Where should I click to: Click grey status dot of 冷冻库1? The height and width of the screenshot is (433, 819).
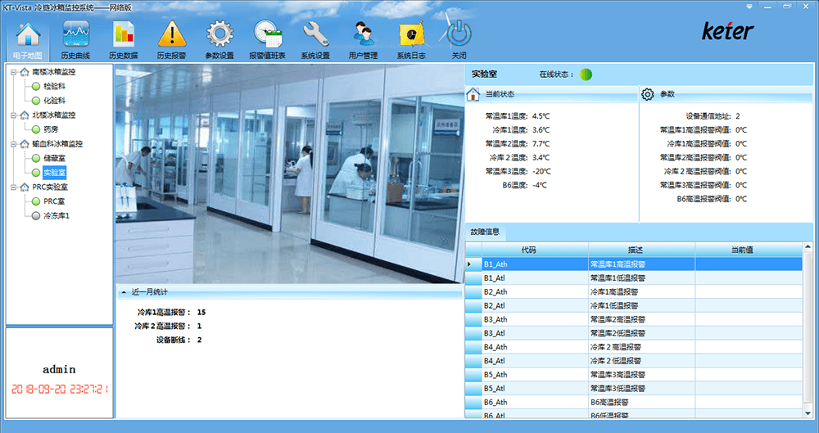[x=35, y=215]
